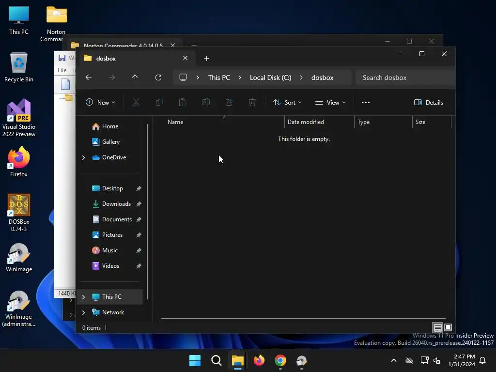This screenshot has width=496, height=372.
Task: Go back using the back arrow
Action: tap(89, 77)
